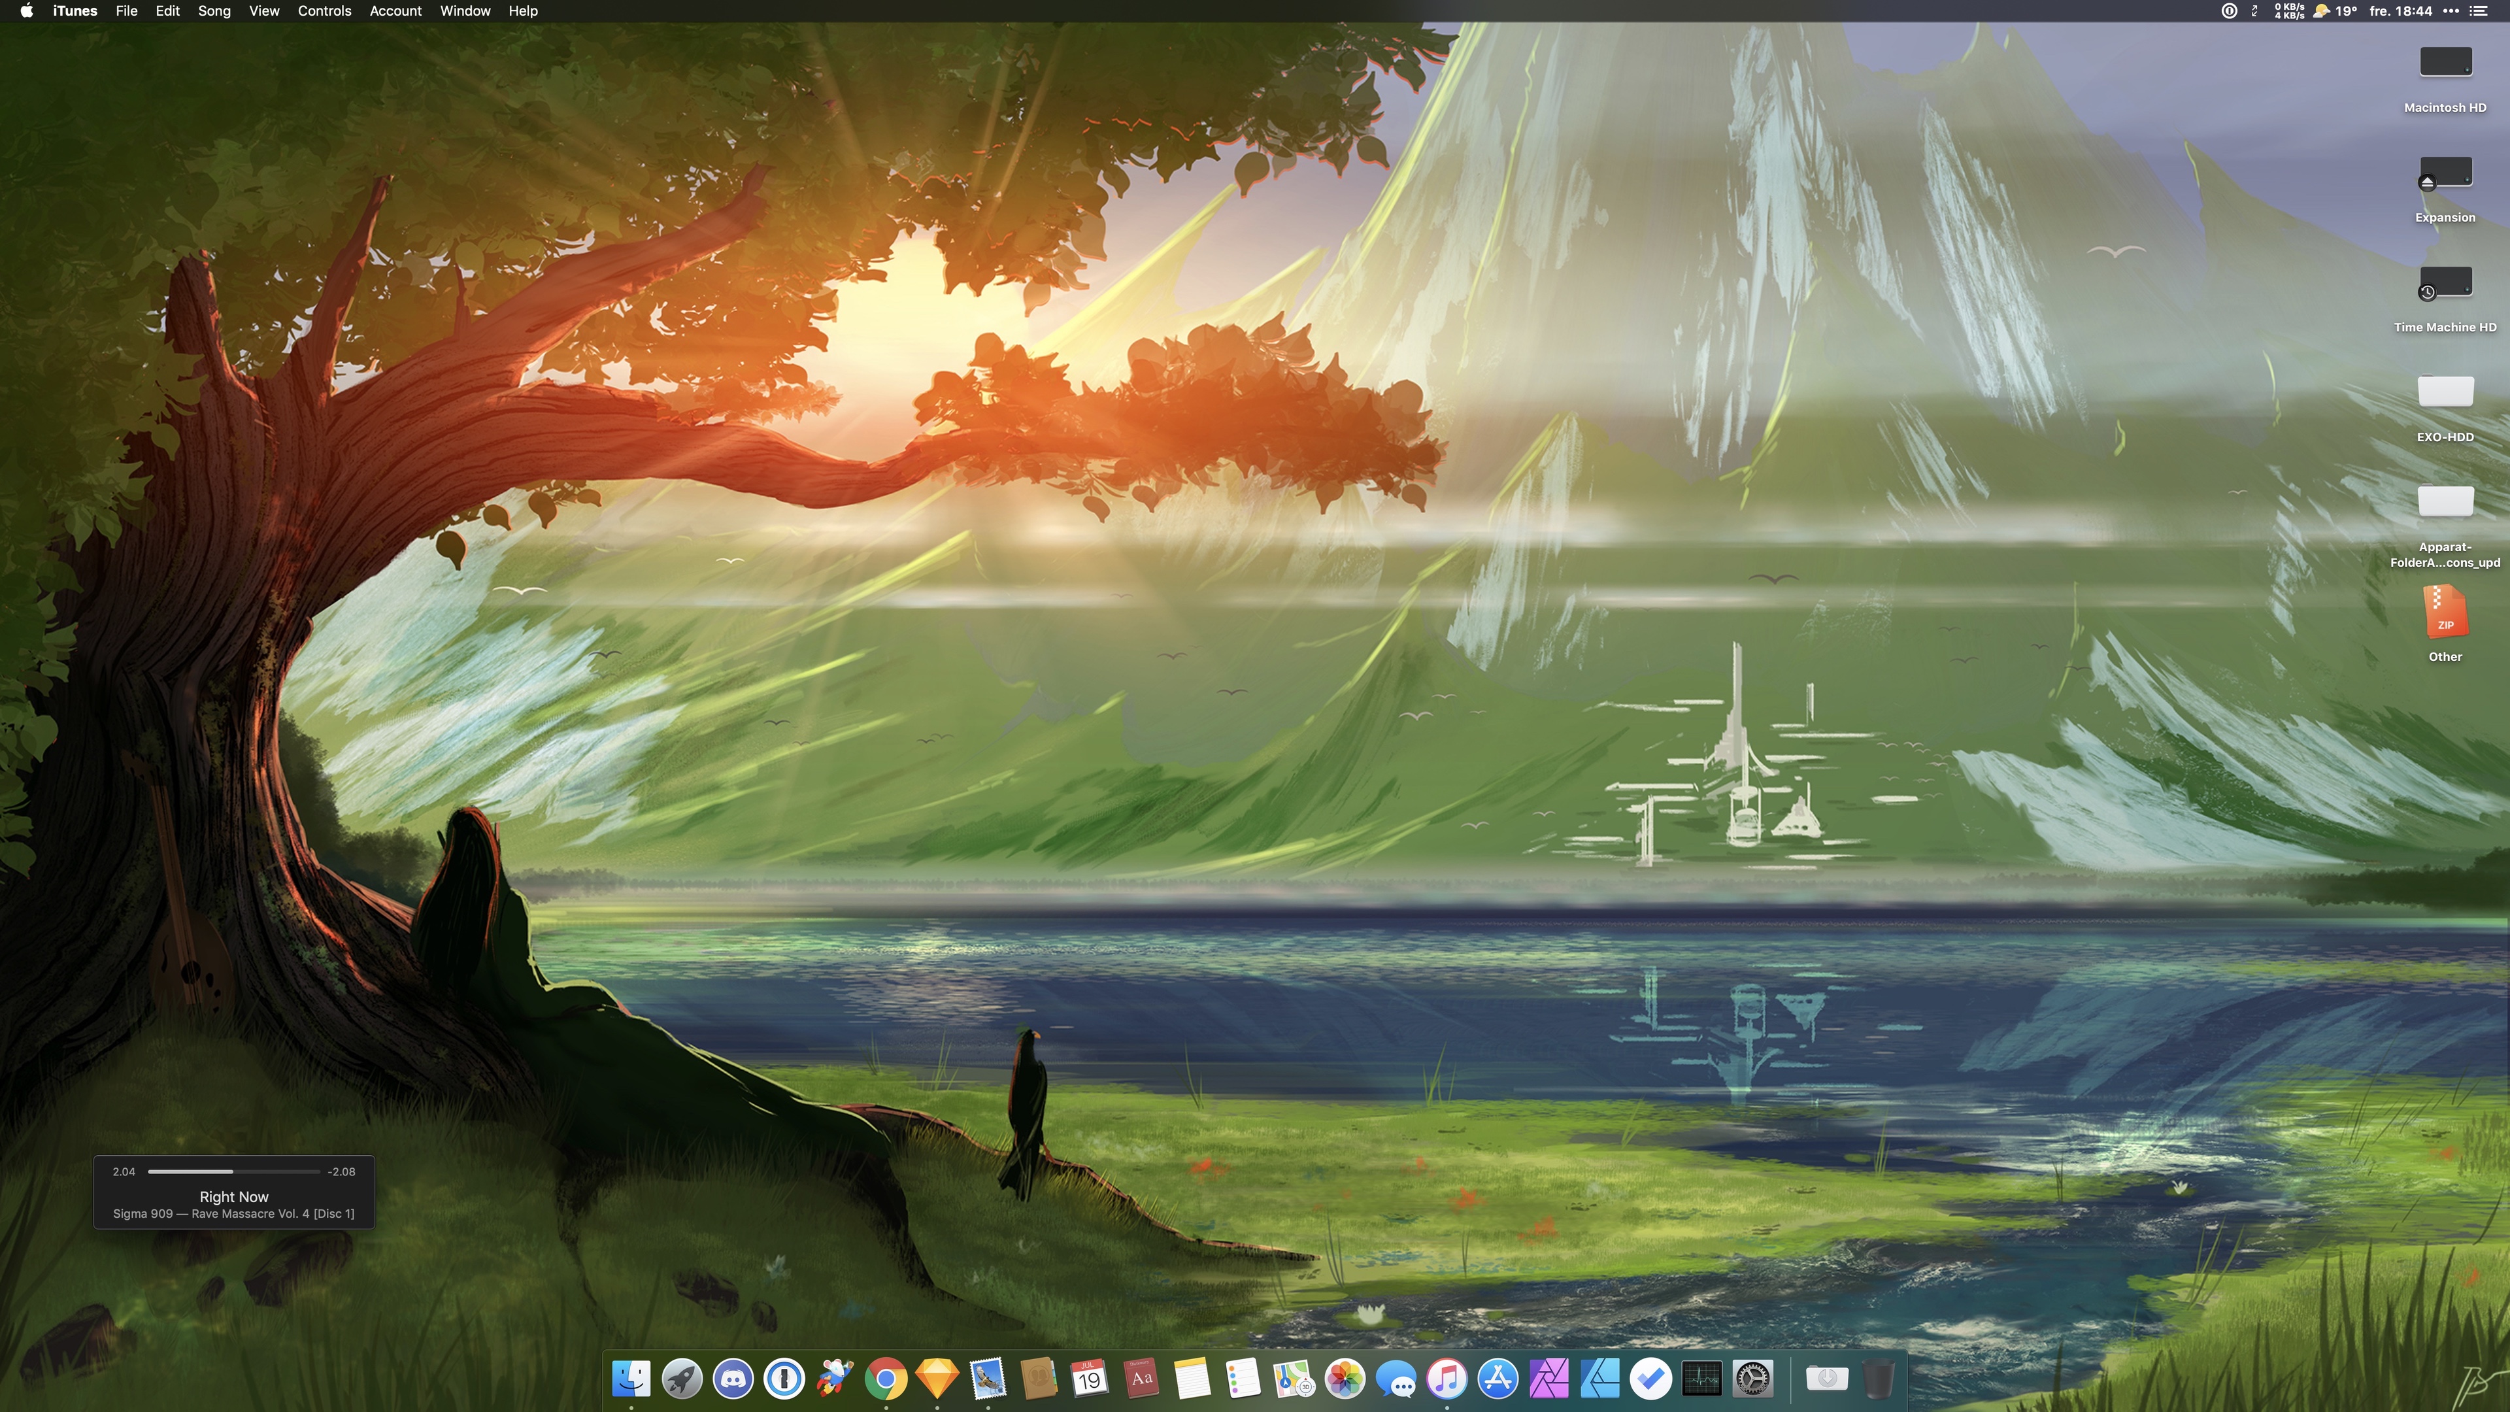Click the elapsed time 2.04

click(124, 1171)
